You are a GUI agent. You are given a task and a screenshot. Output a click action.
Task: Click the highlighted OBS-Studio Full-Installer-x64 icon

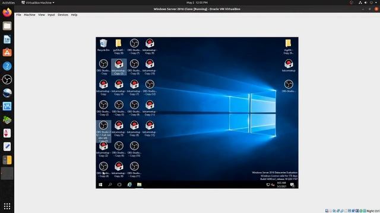pyautogui.click(x=103, y=131)
